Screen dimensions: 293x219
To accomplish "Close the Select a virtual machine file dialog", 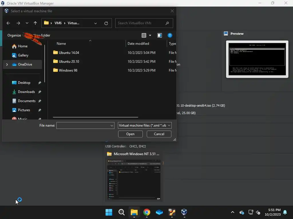I will click(172, 11).
